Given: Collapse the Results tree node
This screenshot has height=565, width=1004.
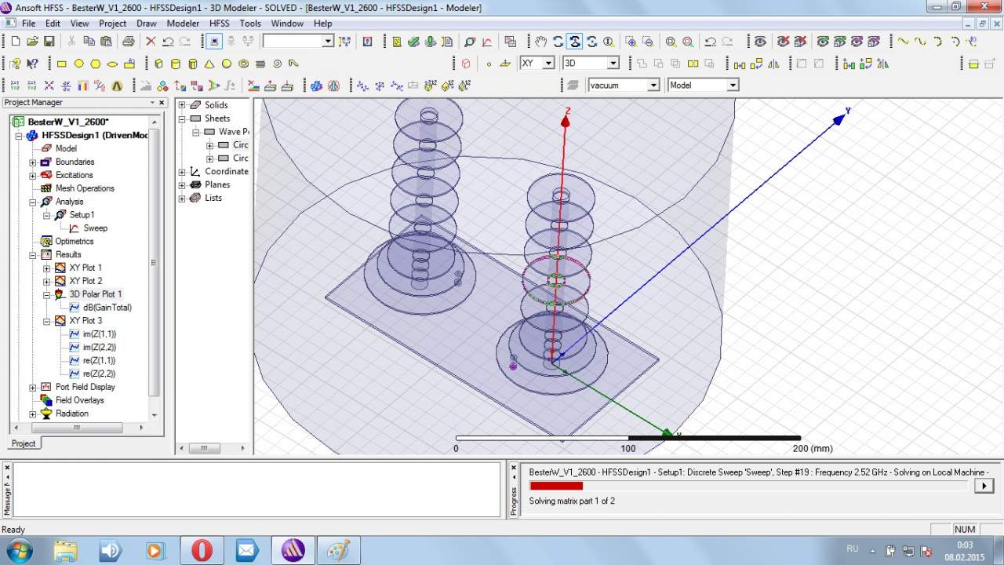Looking at the screenshot, I should click(x=33, y=255).
